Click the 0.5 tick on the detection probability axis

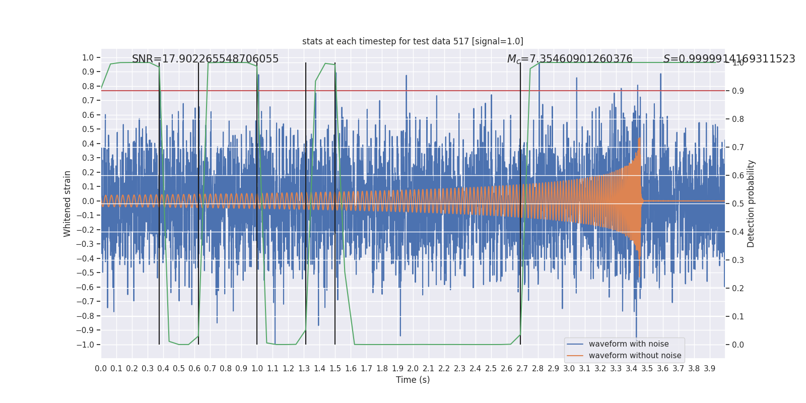tap(737, 204)
